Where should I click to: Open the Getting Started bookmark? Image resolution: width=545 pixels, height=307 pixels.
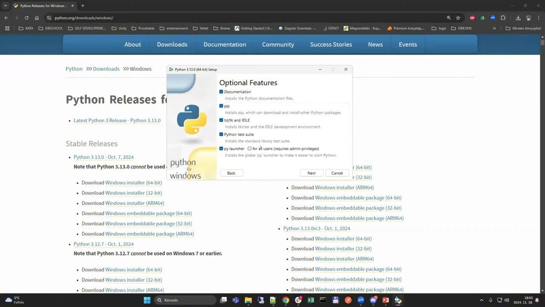pos(253,28)
